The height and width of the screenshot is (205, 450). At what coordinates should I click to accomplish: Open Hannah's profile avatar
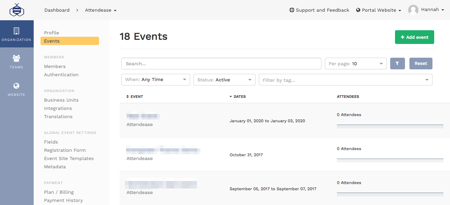[413, 10]
